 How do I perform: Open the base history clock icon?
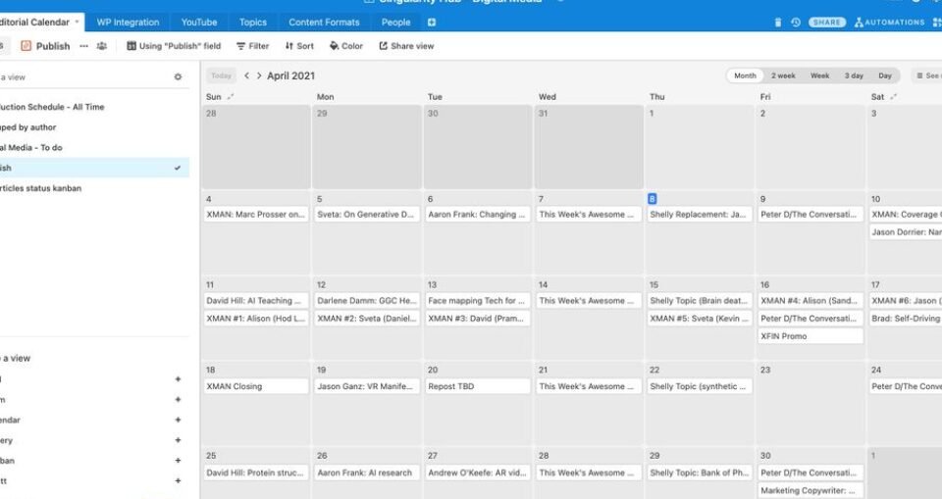(x=796, y=23)
